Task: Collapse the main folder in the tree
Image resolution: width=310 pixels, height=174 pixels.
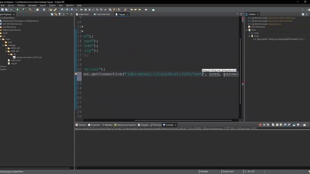Action: pos(1,39)
